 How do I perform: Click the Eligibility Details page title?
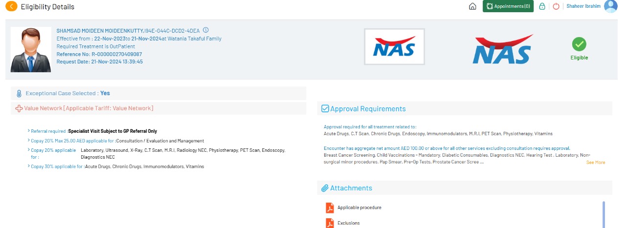click(47, 7)
